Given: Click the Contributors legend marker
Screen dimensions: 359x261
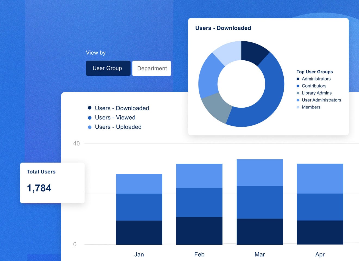Looking at the screenshot, I should [x=298, y=86].
